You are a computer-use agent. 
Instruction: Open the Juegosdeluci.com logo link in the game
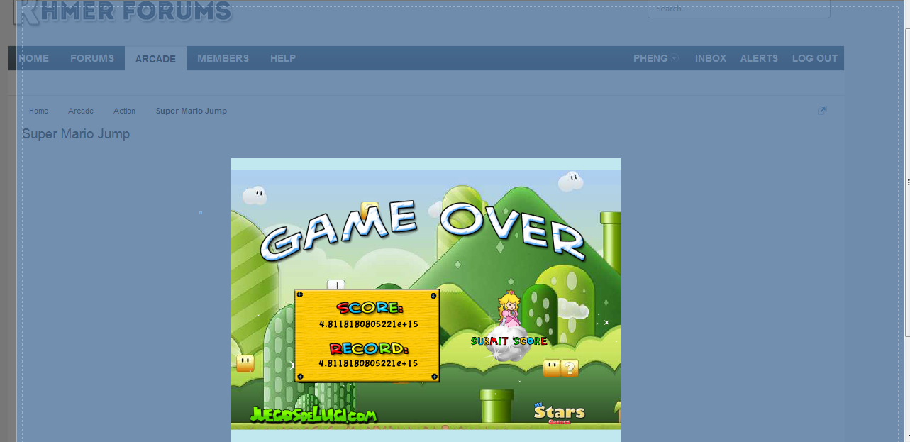click(x=313, y=415)
